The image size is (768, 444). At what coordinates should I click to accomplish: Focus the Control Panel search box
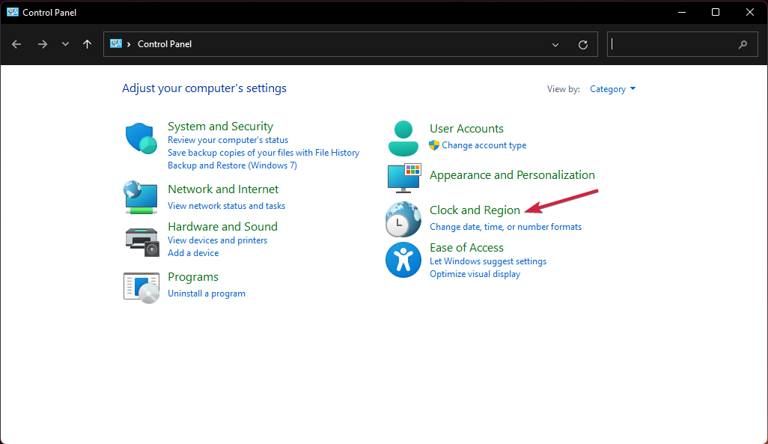tap(682, 44)
